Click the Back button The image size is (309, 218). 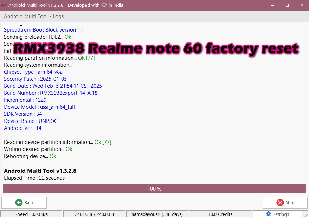pyautogui.click(x=24, y=203)
